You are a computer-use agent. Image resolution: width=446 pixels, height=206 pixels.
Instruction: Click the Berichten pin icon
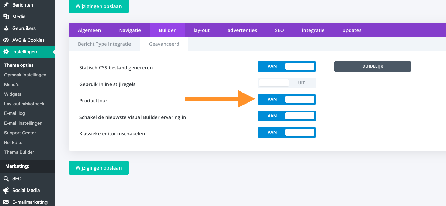[x=6, y=5]
